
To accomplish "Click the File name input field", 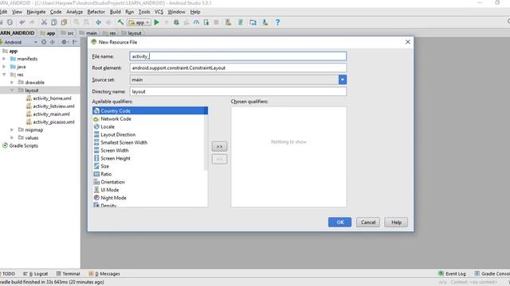I will coord(238,56).
